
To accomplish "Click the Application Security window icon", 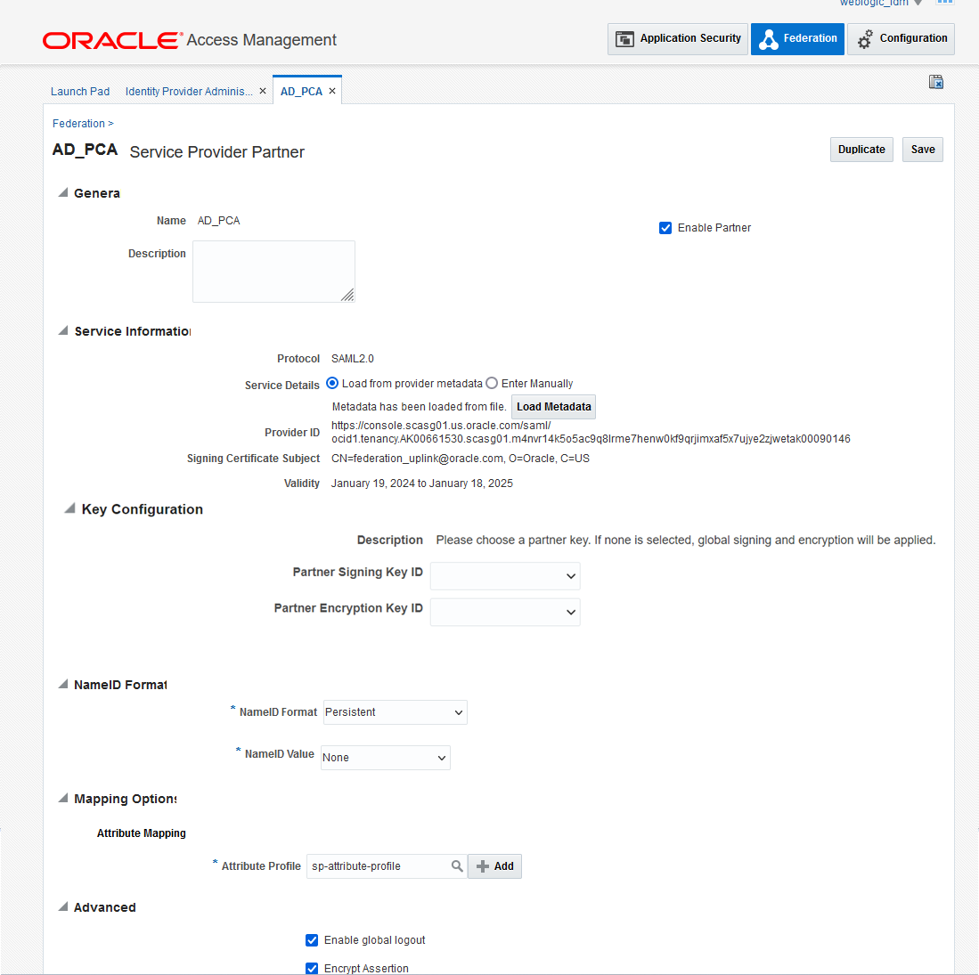I will tap(624, 39).
